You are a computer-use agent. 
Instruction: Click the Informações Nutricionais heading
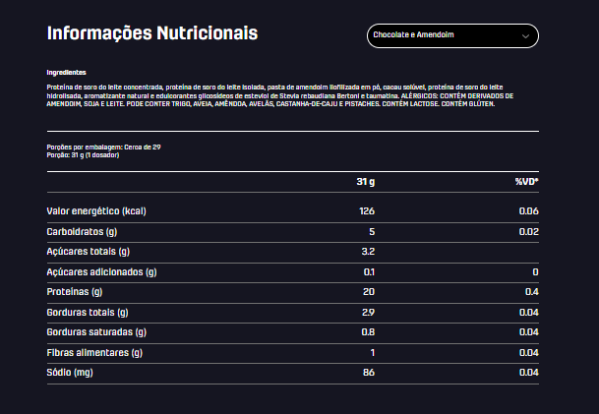pos(152,34)
